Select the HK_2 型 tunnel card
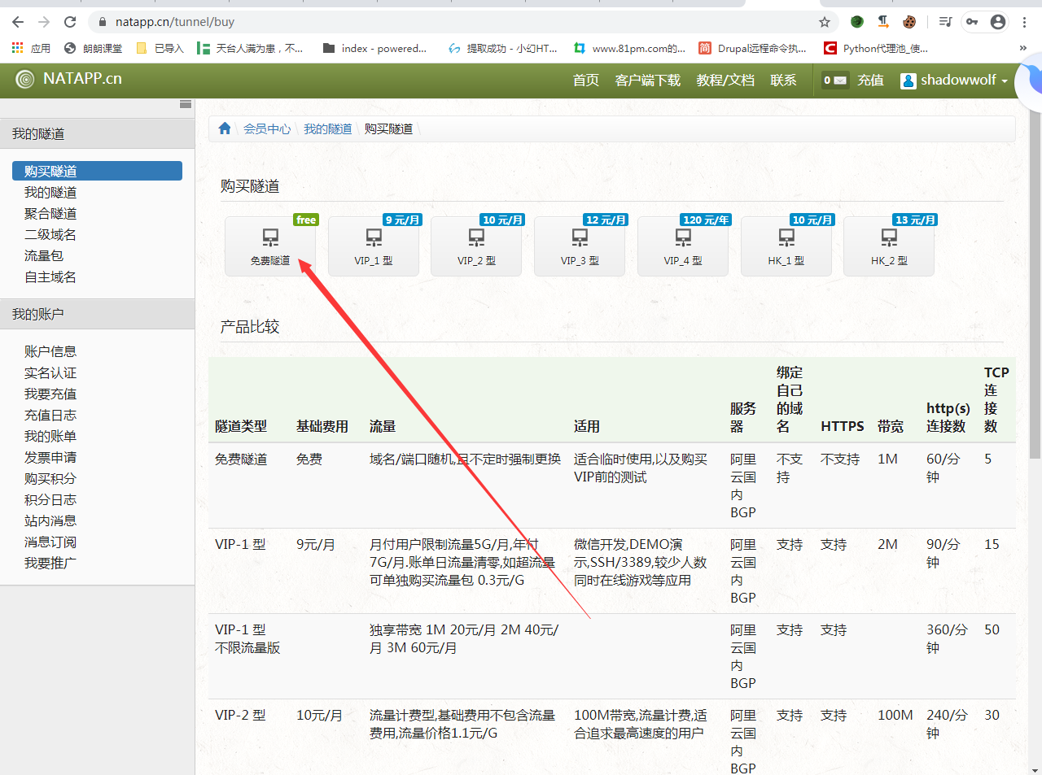Image resolution: width=1042 pixels, height=775 pixels. tap(889, 246)
